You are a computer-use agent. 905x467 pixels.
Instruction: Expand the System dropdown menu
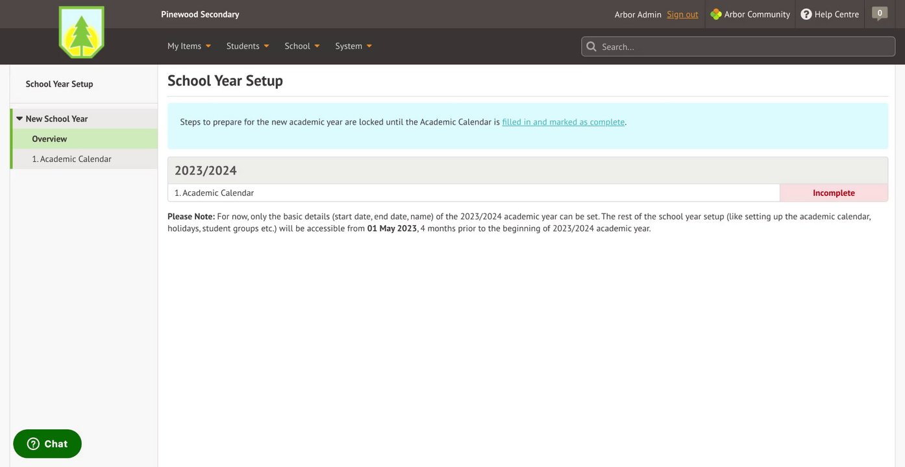pyautogui.click(x=353, y=46)
